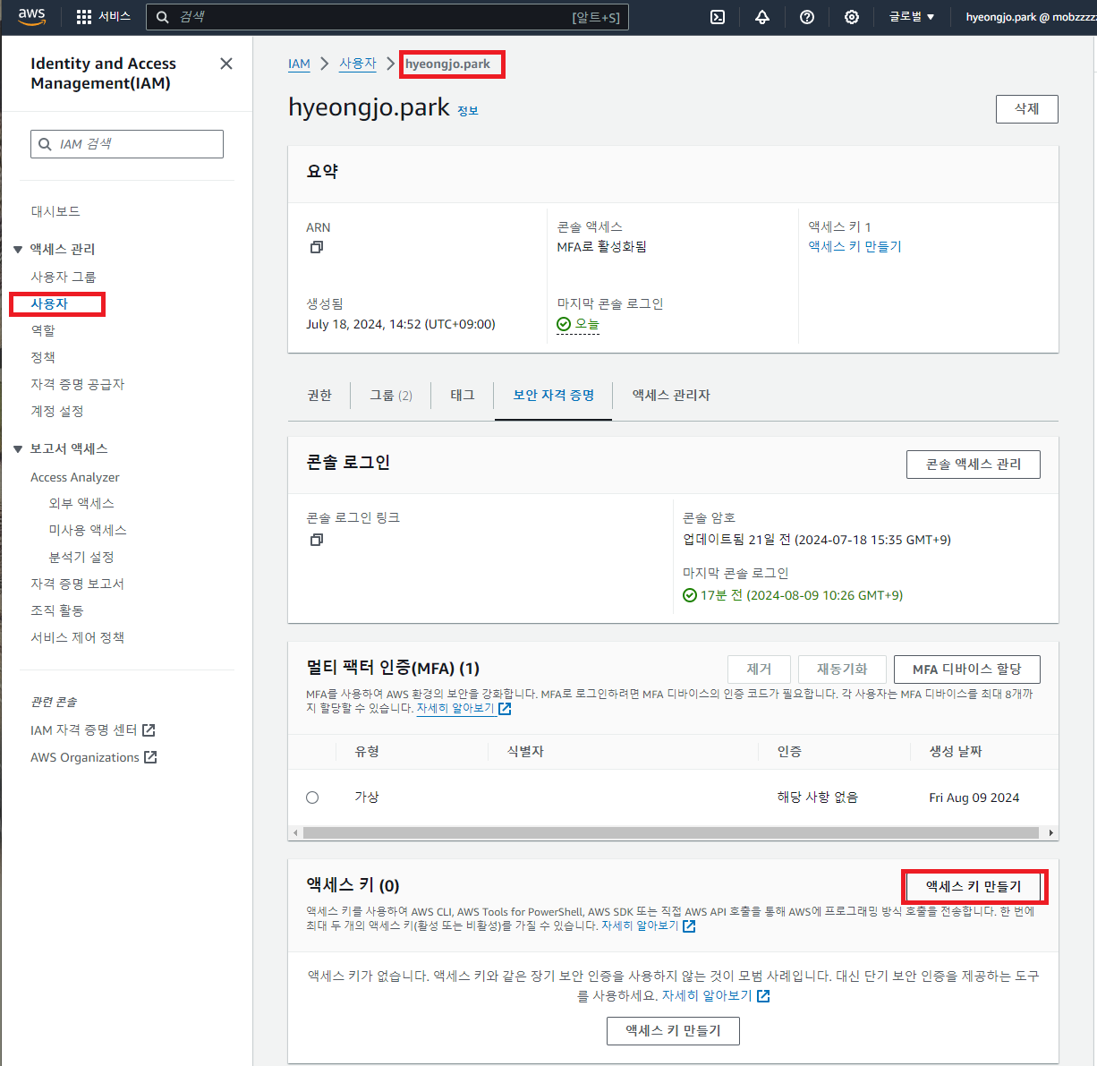Click IAM breadcrumb link
Image resolution: width=1097 pixels, height=1066 pixels.
click(x=299, y=64)
